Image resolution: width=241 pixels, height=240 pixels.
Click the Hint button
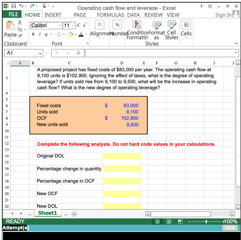click(230, 228)
